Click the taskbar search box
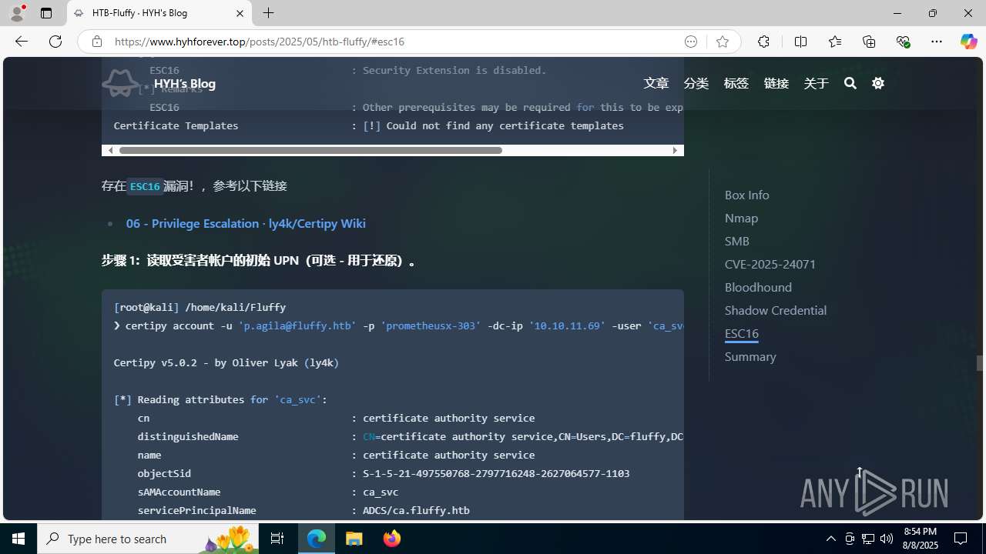986x554 pixels. pyautogui.click(x=148, y=539)
